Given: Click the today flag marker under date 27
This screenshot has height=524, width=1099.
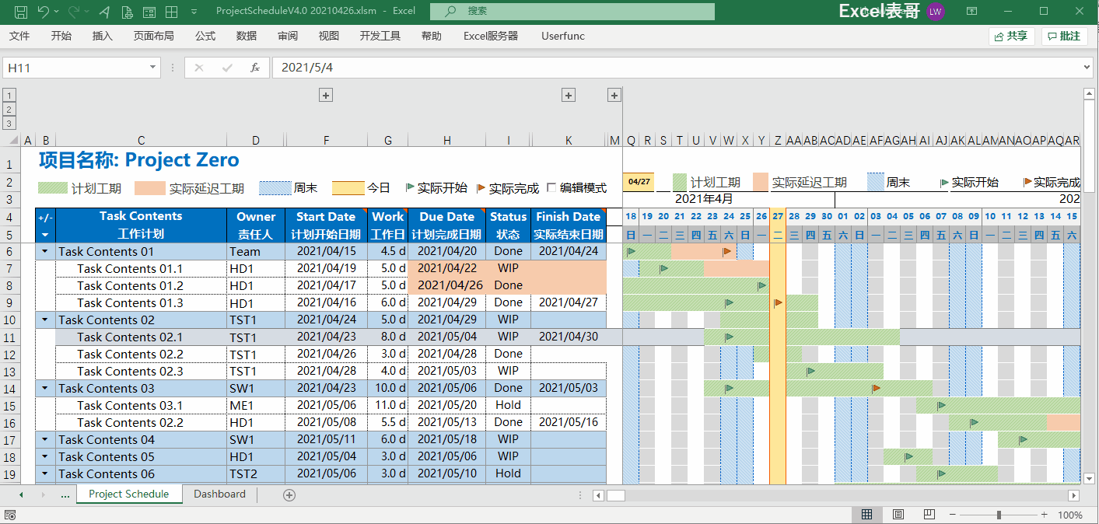Looking at the screenshot, I should click(778, 302).
